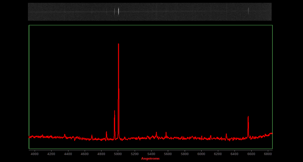Click the 5600 tick label on the axis
303x162 pixels.
(x=168, y=154)
